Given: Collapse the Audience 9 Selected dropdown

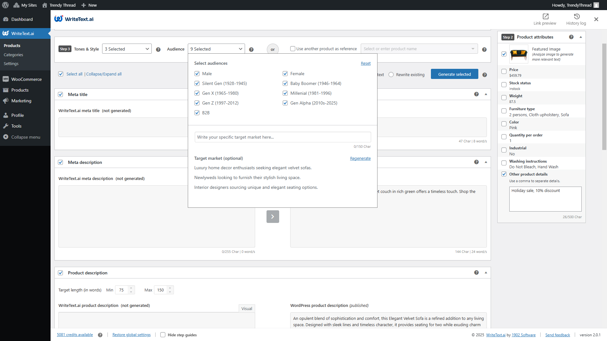Looking at the screenshot, I should 216,49.
